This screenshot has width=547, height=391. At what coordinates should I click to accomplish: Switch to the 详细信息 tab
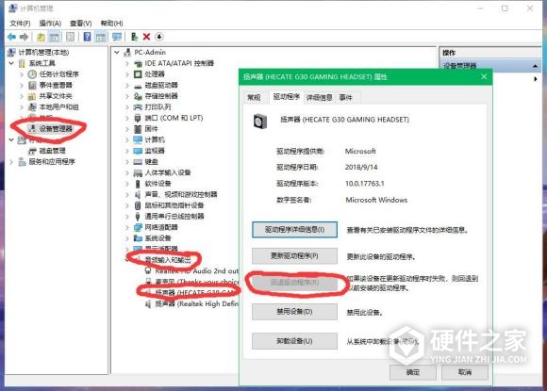(319, 98)
